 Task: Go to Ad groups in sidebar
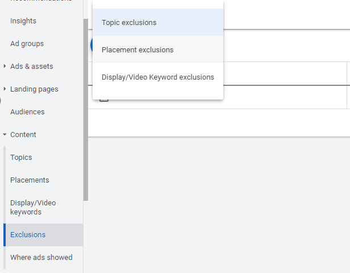click(x=27, y=44)
